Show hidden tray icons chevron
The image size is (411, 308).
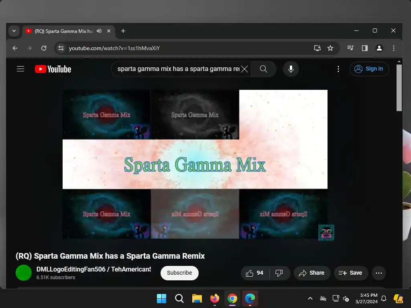(310, 298)
